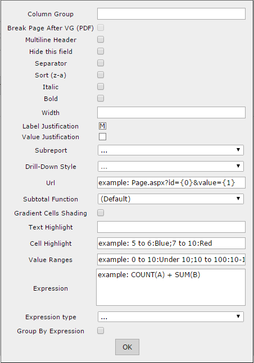Focus the Column Group text field
This screenshot has width=254, height=363.
(171, 14)
